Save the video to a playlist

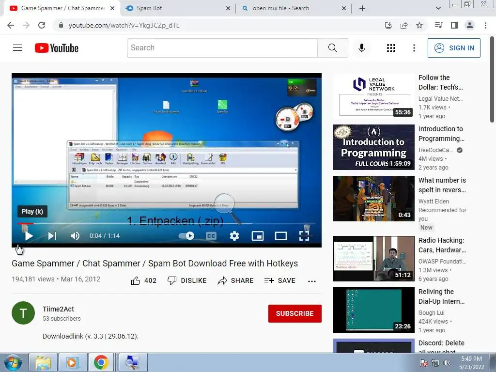tap(279, 280)
